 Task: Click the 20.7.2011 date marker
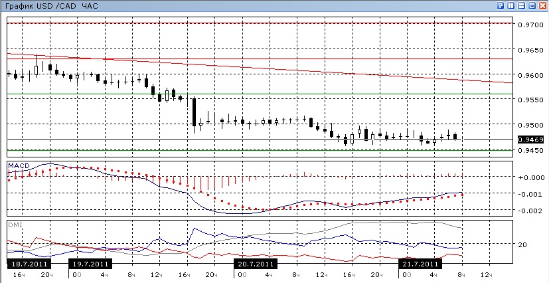[256, 264]
